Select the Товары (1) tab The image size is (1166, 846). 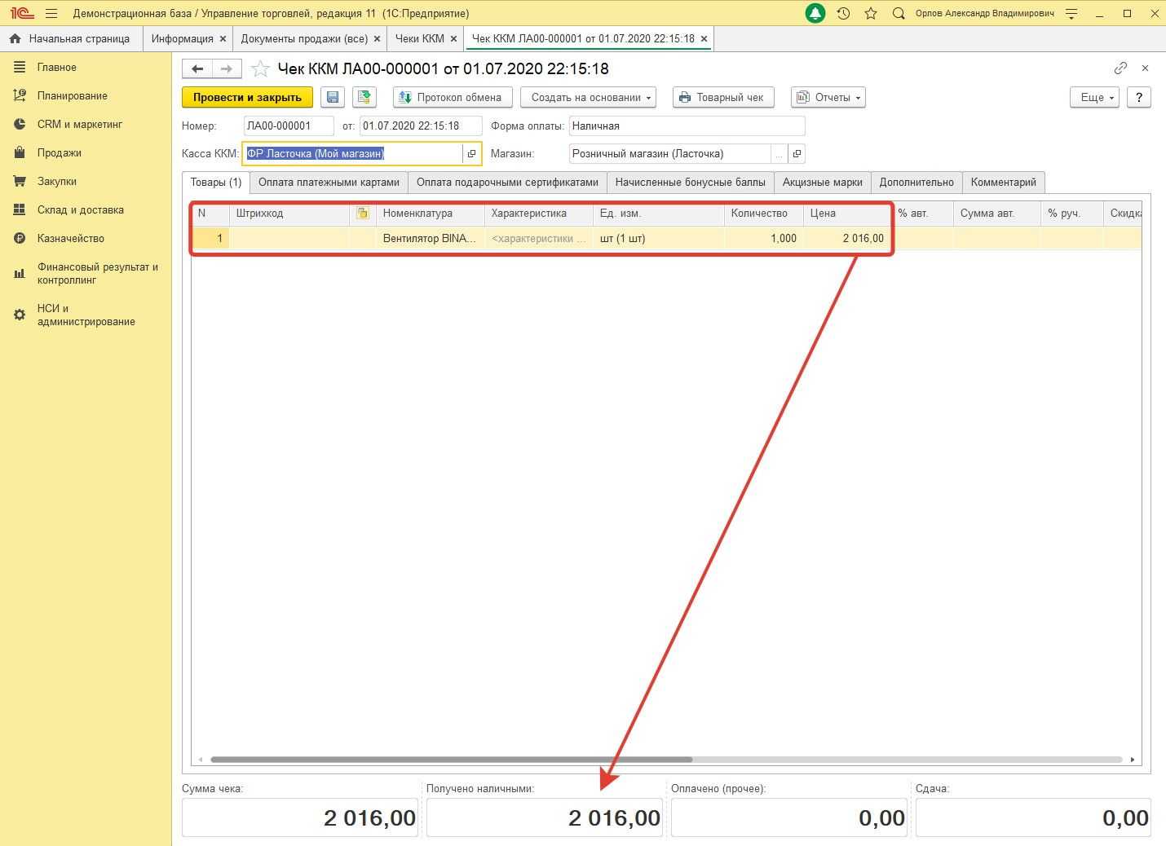coord(216,182)
